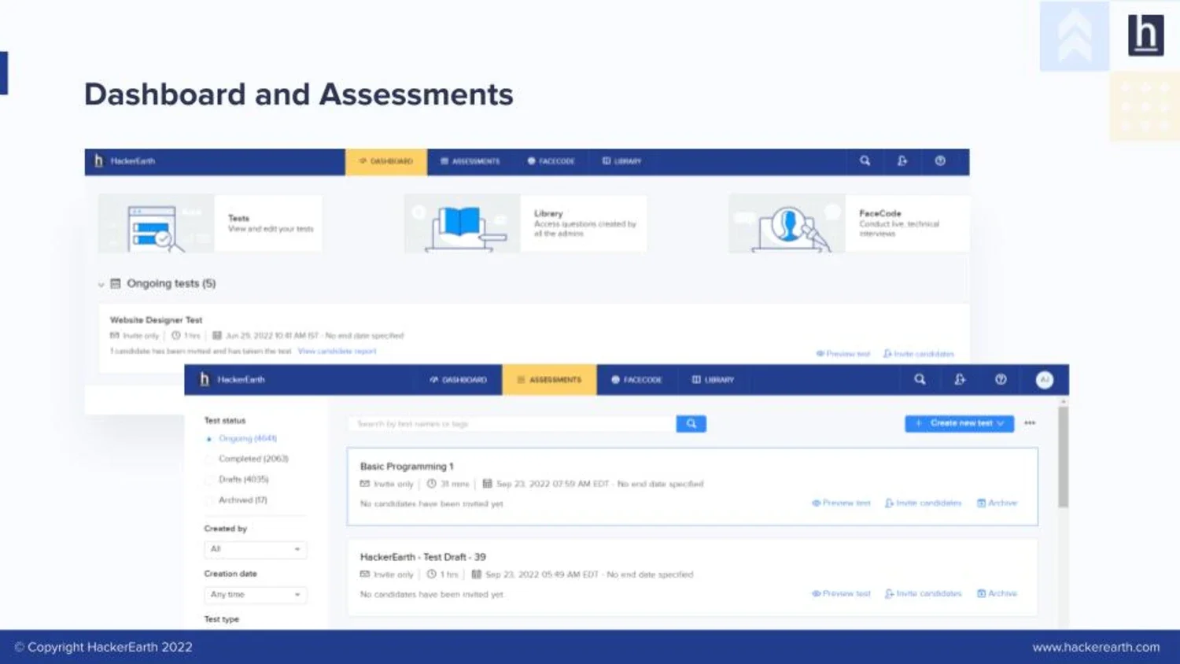
Task: Archive HackerEarth Test Draft 39
Action: tap(997, 593)
